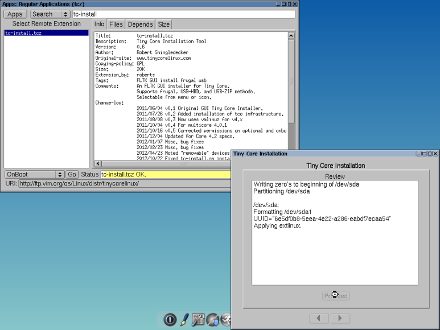Close the Apps window
440x330 pixels.
pyautogui.click(x=295, y=4)
